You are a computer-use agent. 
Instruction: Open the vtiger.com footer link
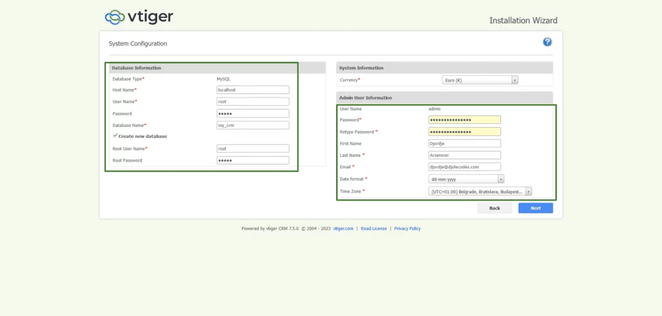[343, 229]
